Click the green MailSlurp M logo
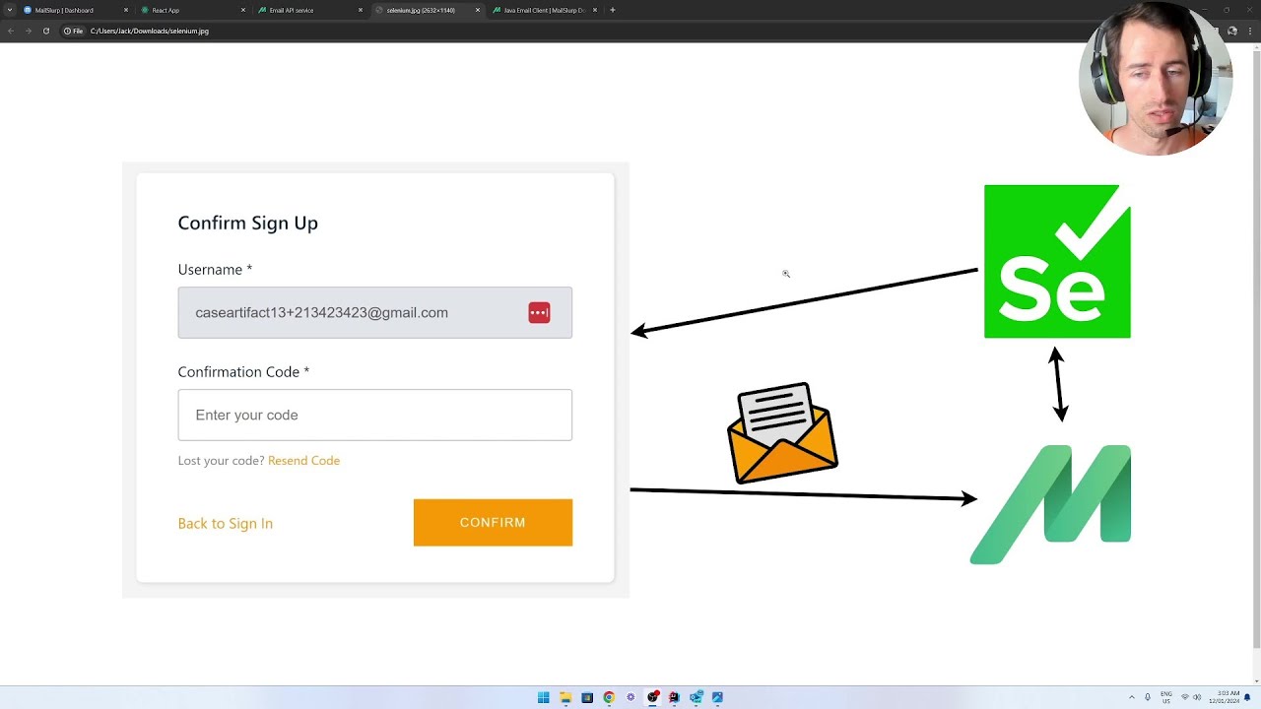Image resolution: width=1261 pixels, height=709 pixels. 1050,504
